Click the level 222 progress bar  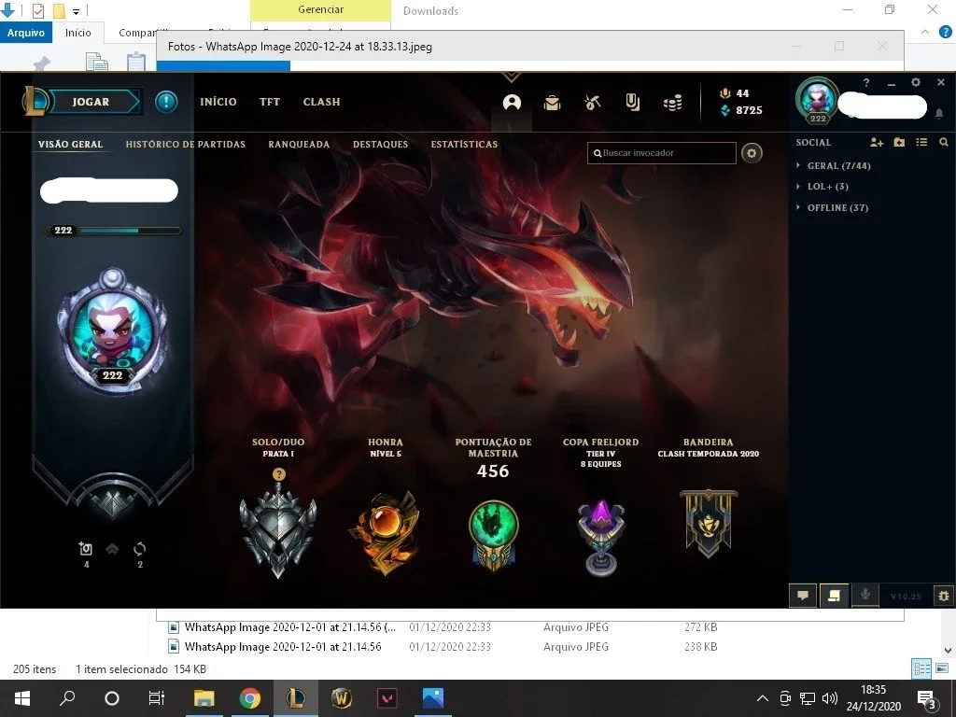(113, 231)
